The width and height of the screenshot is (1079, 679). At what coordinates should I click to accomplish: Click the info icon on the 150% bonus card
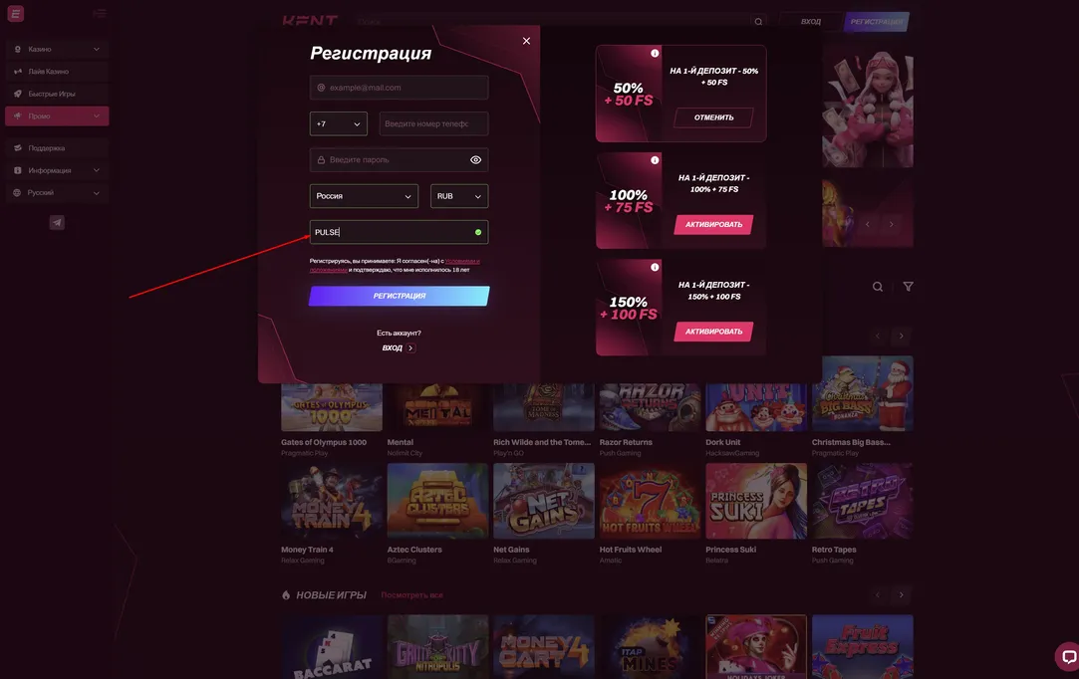(655, 267)
